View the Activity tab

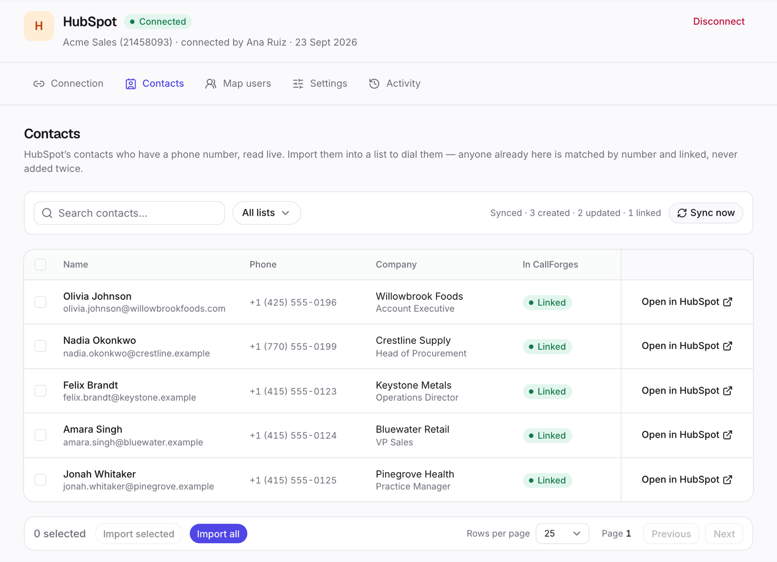tap(395, 84)
